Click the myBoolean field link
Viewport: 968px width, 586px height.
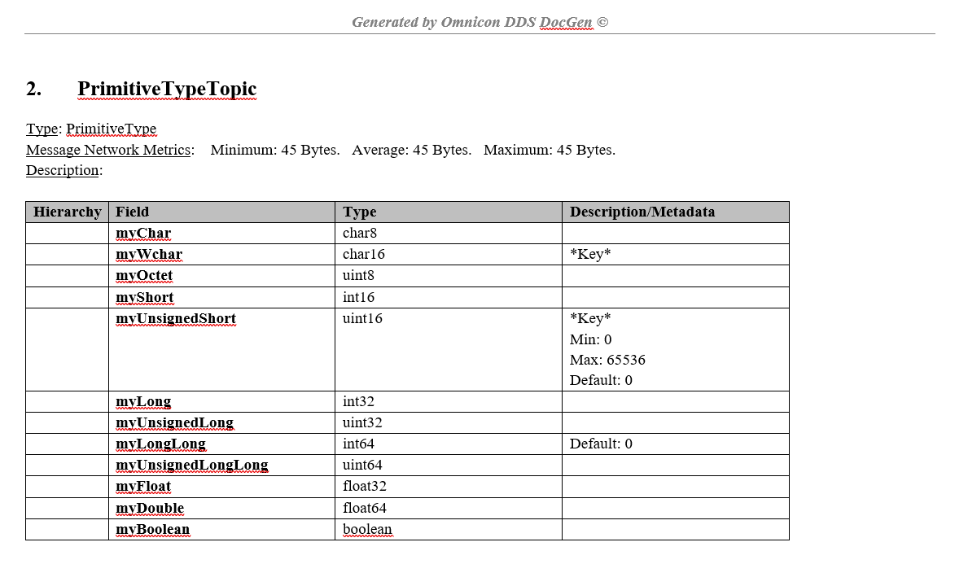(x=152, y=529)
